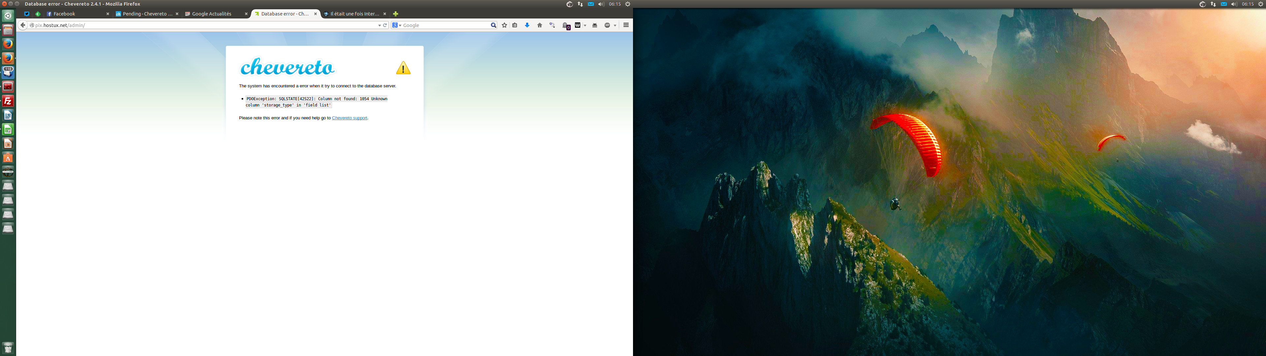Click the Ghostery icon with 0 badge
The width and height of the screenshot is (1266, 356).
(x=566, y=26)
